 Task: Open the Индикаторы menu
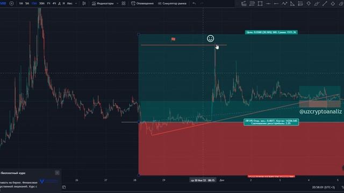[x=103, y=3]
